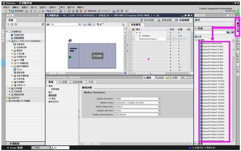Click the zoom magnifier icon in device view

point(98,24)
